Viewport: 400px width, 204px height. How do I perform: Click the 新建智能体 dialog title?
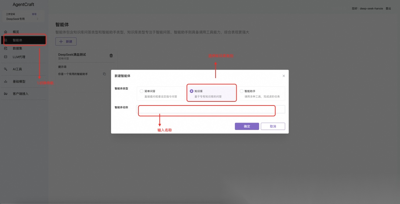pyautogui.click(x=123, y=76)
